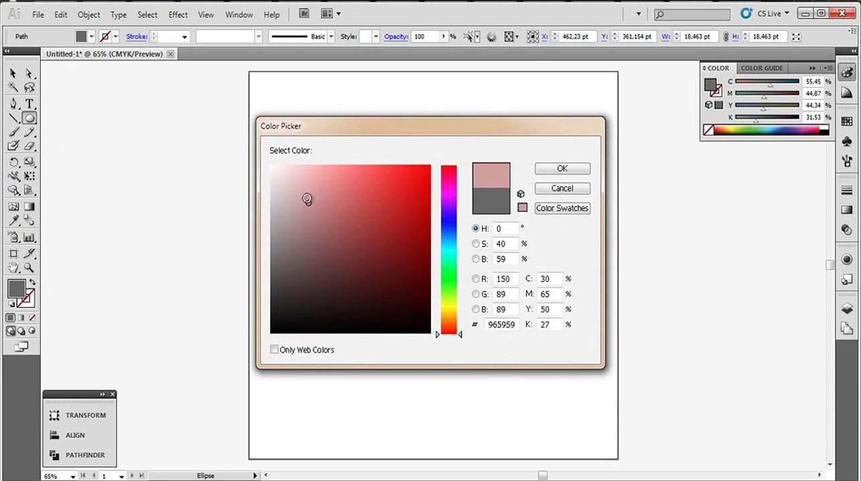Image resolution: width=861 pixels, height=481 pixels.
Task: Click OK in the Color Picker
Action: click(562, 168)
